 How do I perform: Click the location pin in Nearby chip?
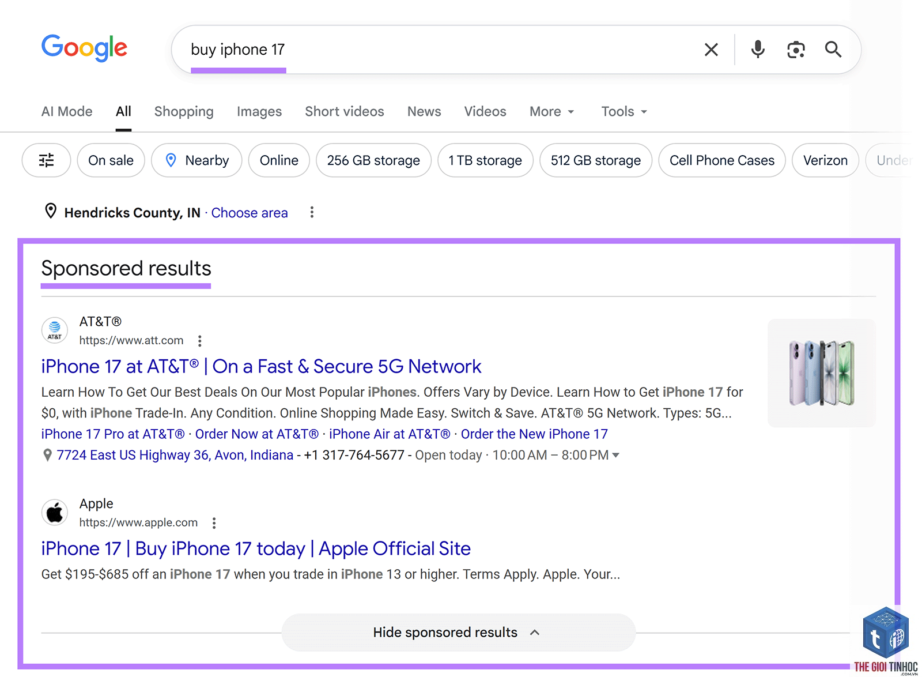(171, 160)
